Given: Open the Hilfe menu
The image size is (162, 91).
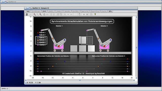Looking at the screenshot, I should pyautogui.click(x=110, y=11).
